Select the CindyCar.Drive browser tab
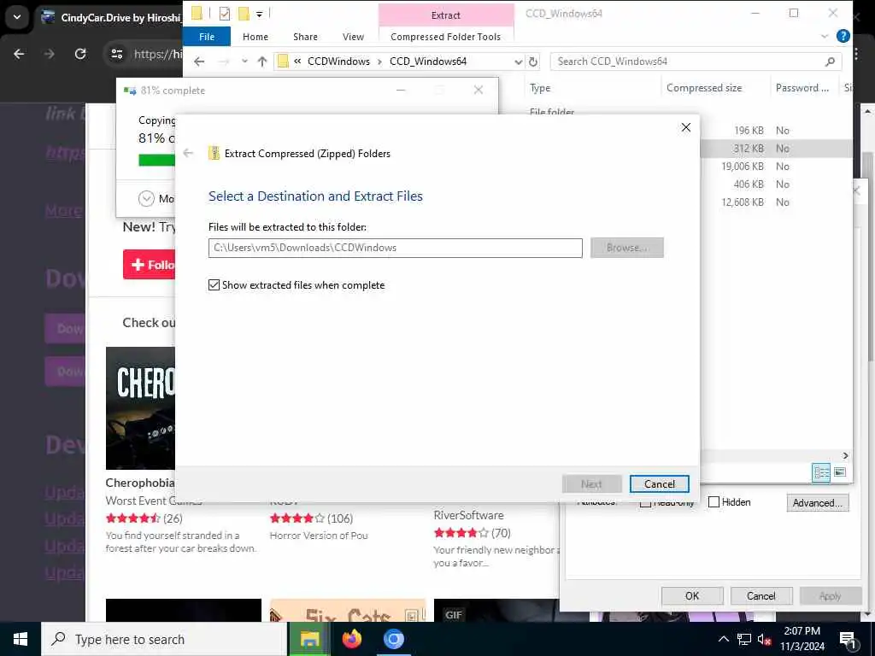The height and width of the screenshot is (656, 875). [112, 17]
